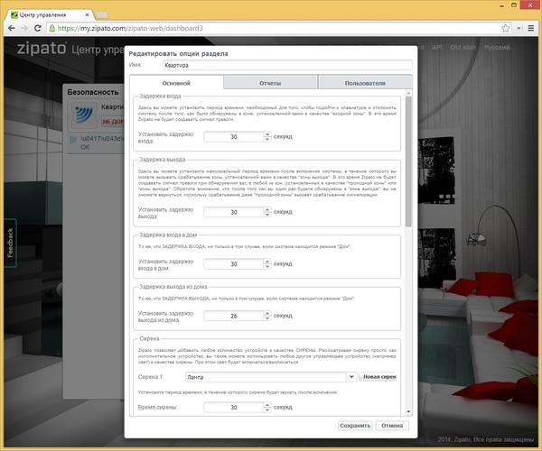This screenshot has height=451, width=542.
Task: Click the Сохранить button
Action: point(355,426)
